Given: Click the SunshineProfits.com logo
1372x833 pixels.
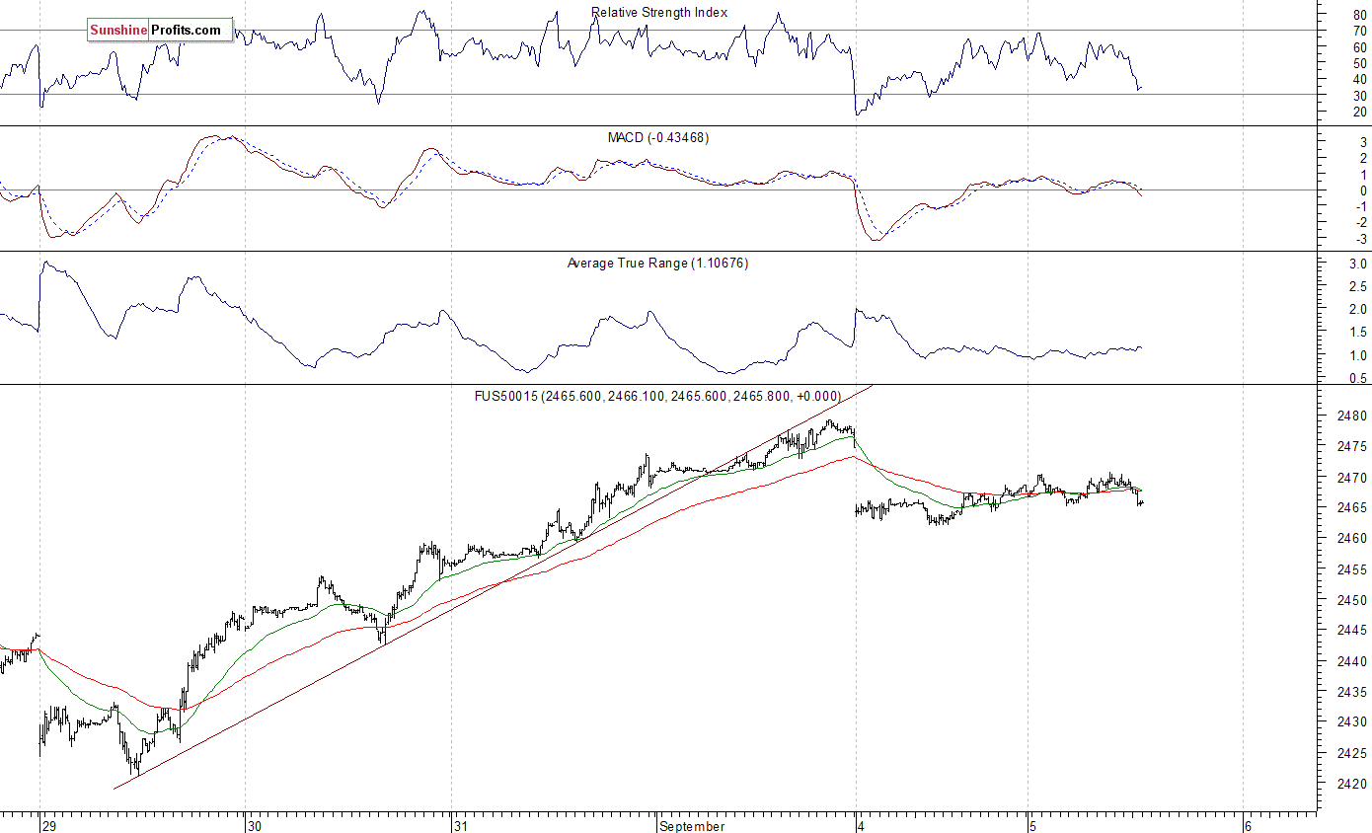Looking at the screenshot, I should [160, 31].
